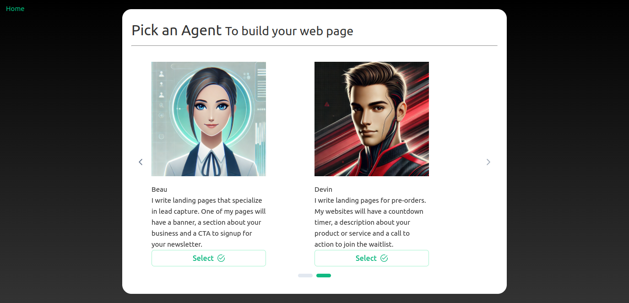The width and height of the screenshot is (629, 303).
Task: Click the Beau agent name
Action: 159,189
